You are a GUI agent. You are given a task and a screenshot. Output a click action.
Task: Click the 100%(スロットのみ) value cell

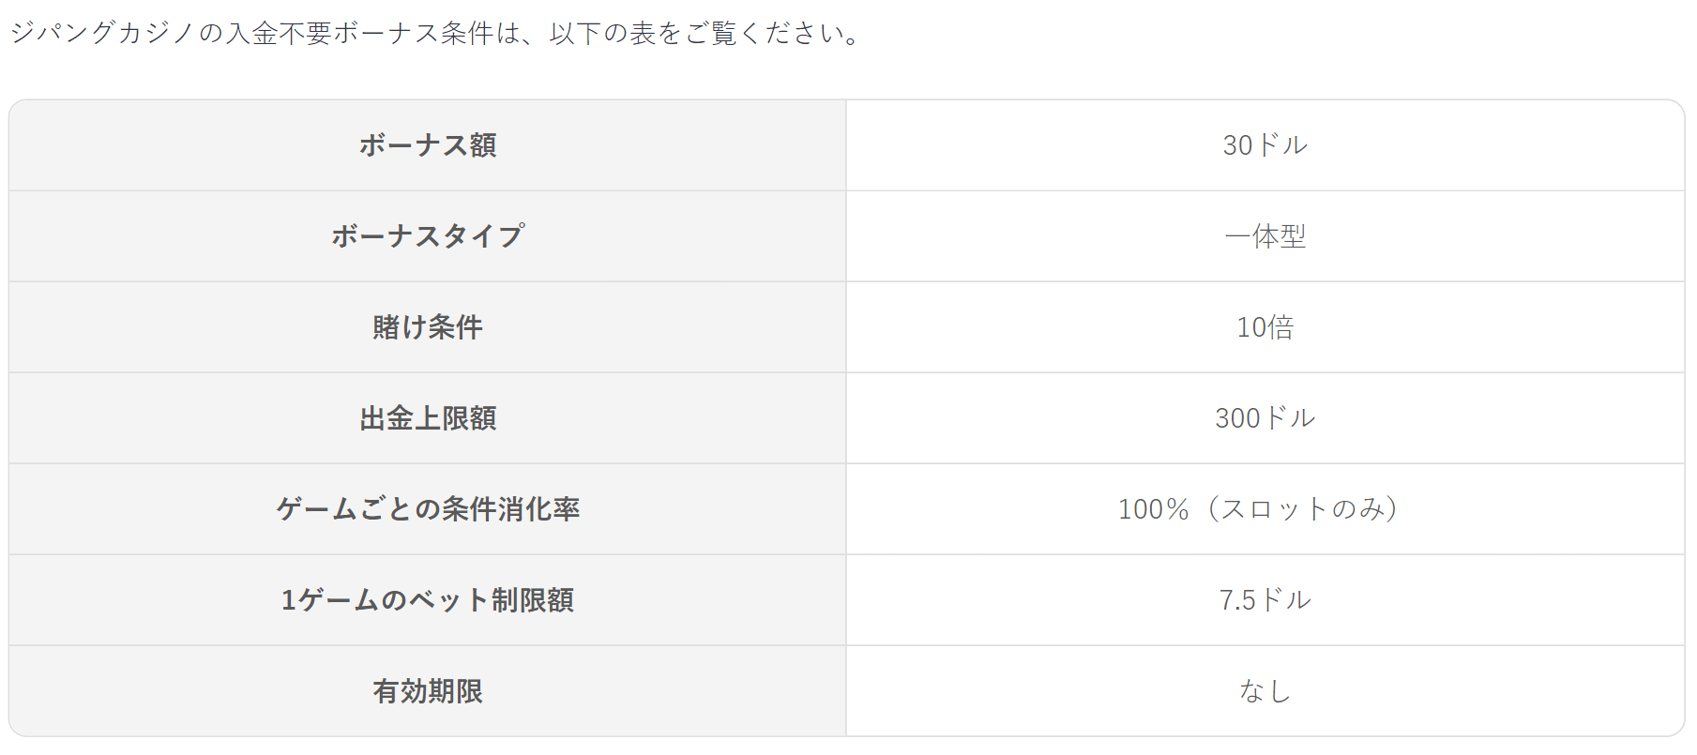[1265, 509]
